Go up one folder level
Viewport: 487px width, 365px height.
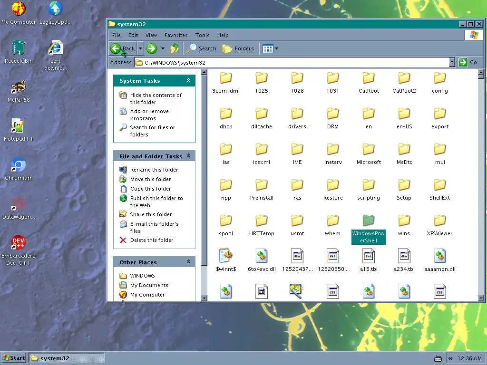click(x=175, y=48)
